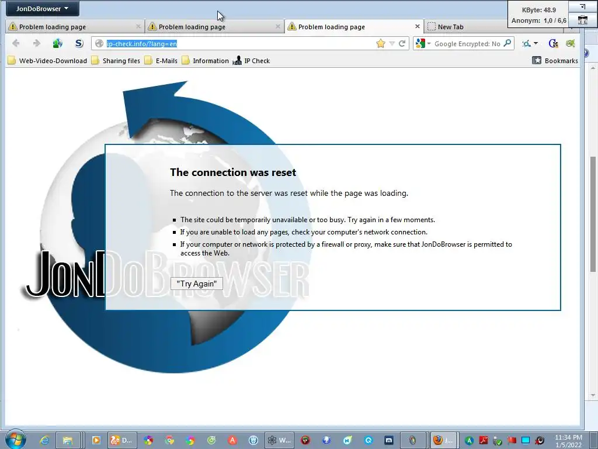
Task: Click the JonDo overlay lower icon
Action: pos(582,20)
